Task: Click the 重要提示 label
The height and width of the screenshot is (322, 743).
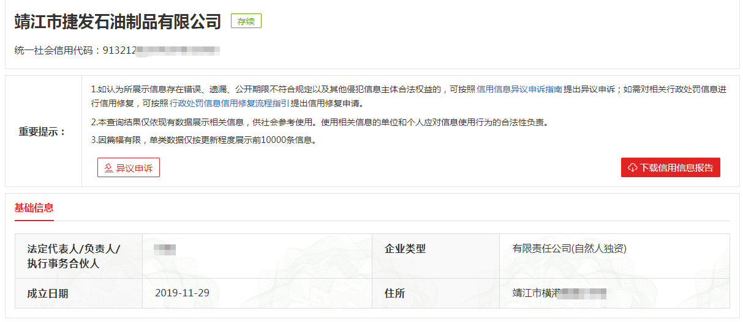Action: click(x=42, y=131)
